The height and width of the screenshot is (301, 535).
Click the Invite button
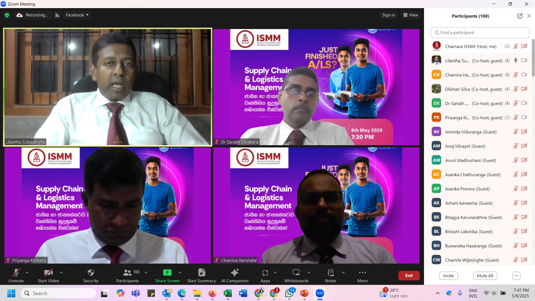tap(449, 276)
